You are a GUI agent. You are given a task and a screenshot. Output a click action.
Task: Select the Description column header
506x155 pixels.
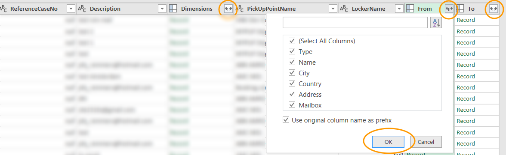(123, 9)
